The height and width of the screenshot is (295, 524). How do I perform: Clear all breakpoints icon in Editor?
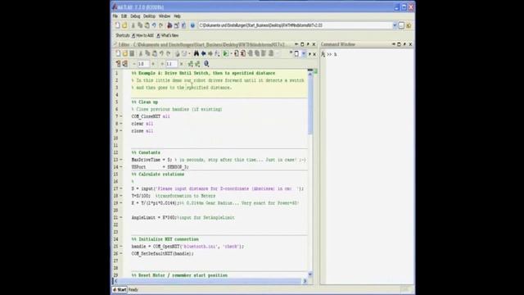point(243,53)
